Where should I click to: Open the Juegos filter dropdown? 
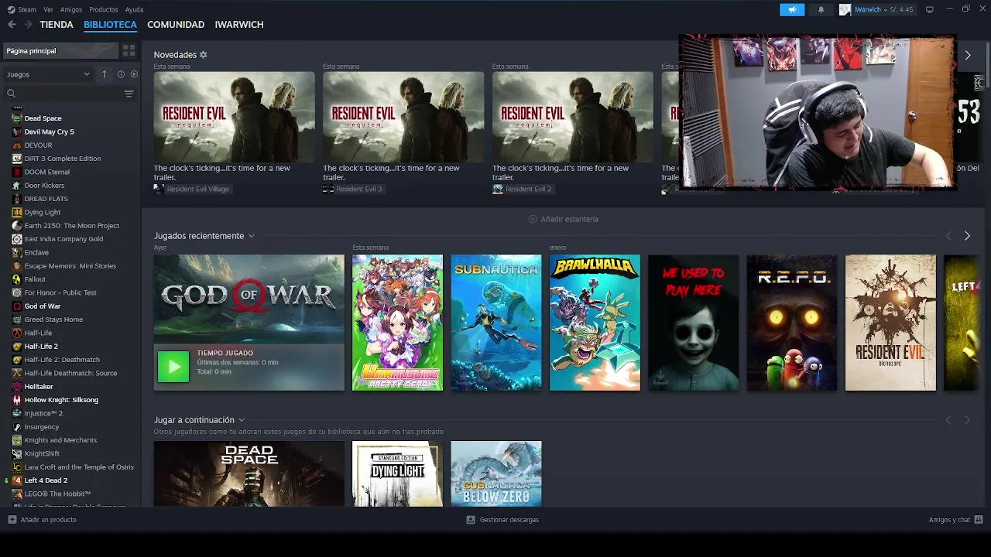click(x=48, y=74)
